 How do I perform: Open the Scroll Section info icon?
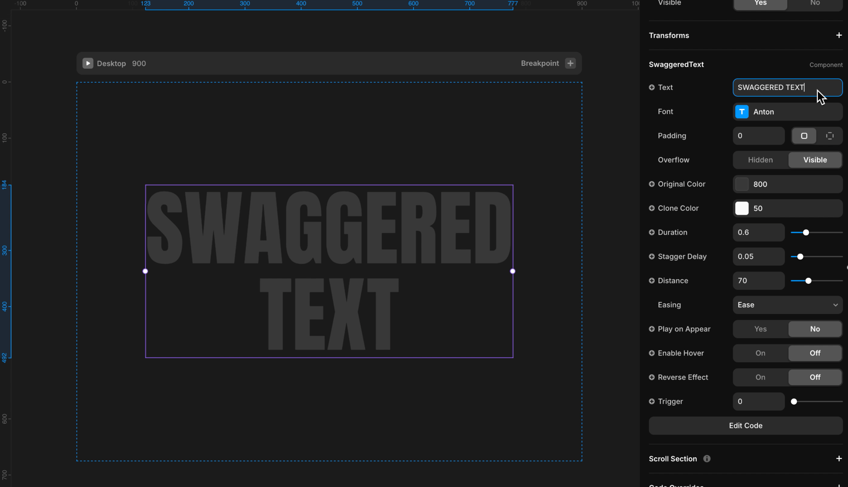click(x=707, y=459)
